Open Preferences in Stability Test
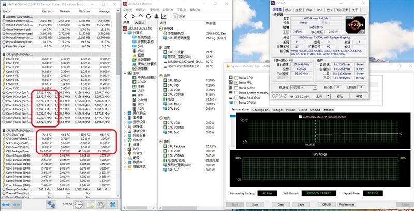The height and width of the screenshot is (211, 414). click(347, 205)
